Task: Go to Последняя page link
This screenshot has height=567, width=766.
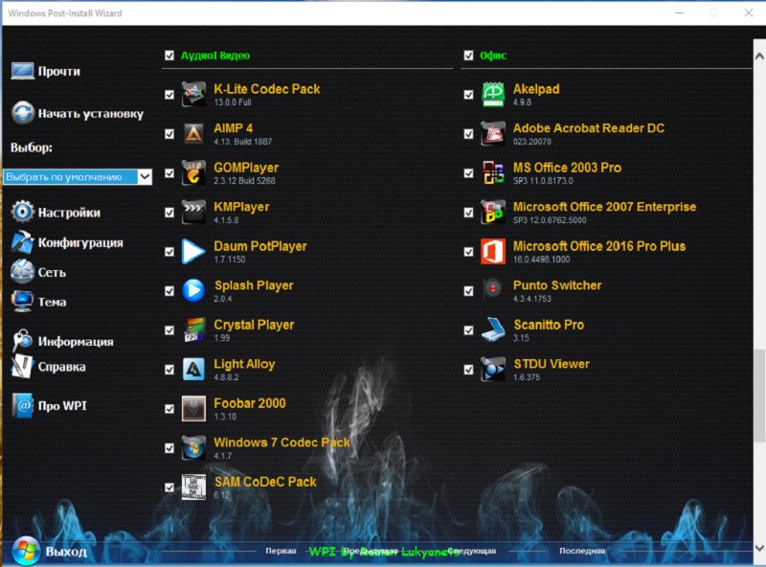Action: pos(582,551)
